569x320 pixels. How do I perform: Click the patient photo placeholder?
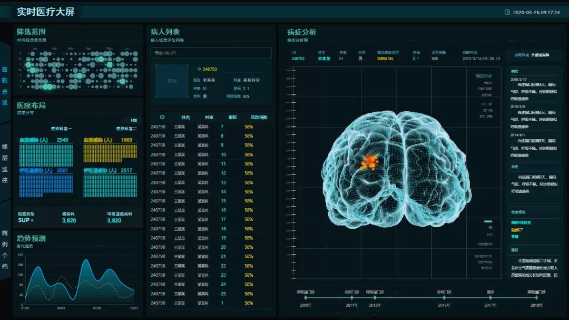[x=172, y=81]
